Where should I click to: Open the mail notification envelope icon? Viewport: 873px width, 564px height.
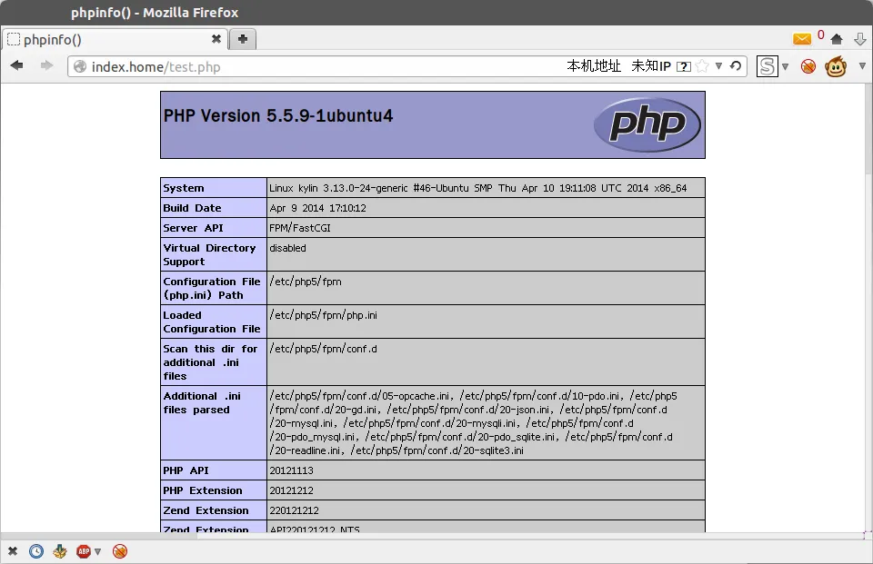coord(802,38)
